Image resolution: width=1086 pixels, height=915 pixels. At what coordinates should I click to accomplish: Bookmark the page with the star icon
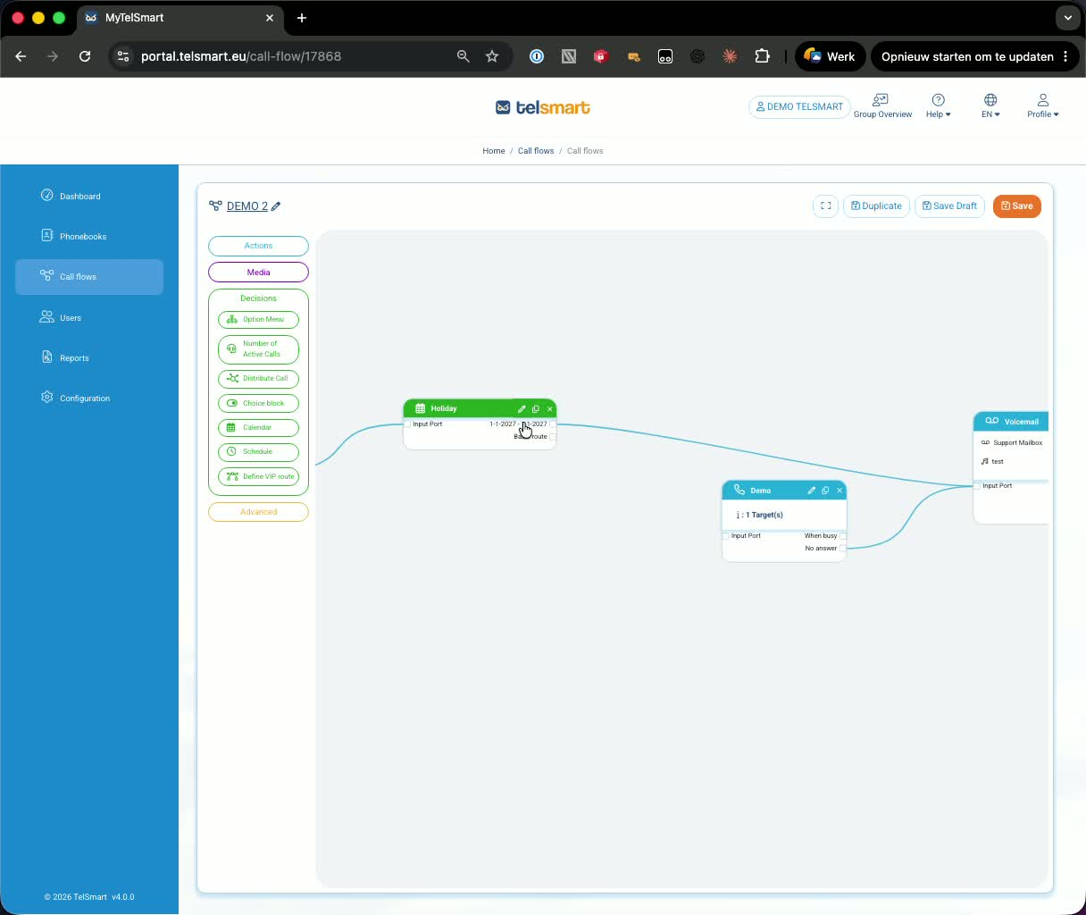pos(492,56)
